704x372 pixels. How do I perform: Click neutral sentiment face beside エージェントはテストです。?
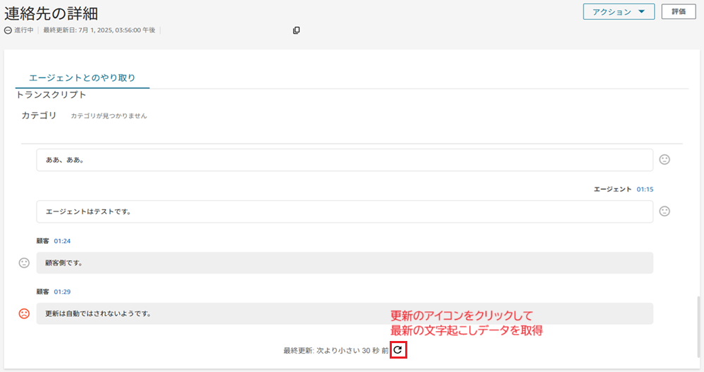coord(665,211)
